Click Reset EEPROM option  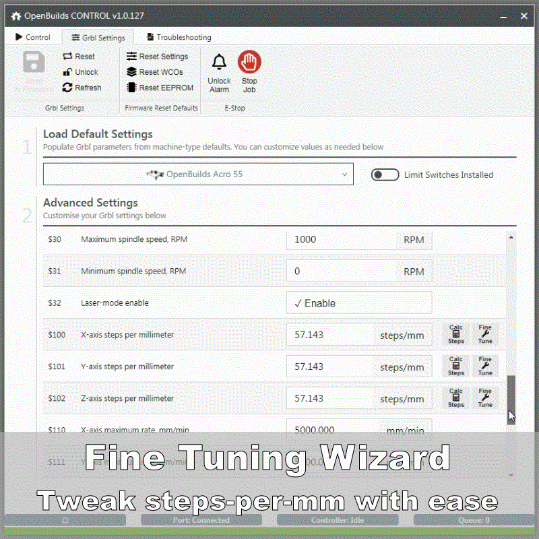click(x=160, y=88)
